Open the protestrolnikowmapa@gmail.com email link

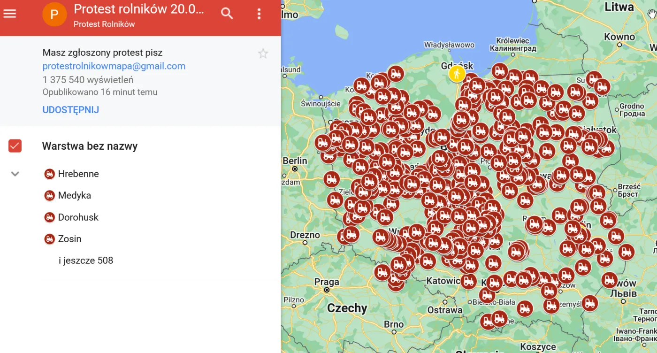[x=114, y=66]
